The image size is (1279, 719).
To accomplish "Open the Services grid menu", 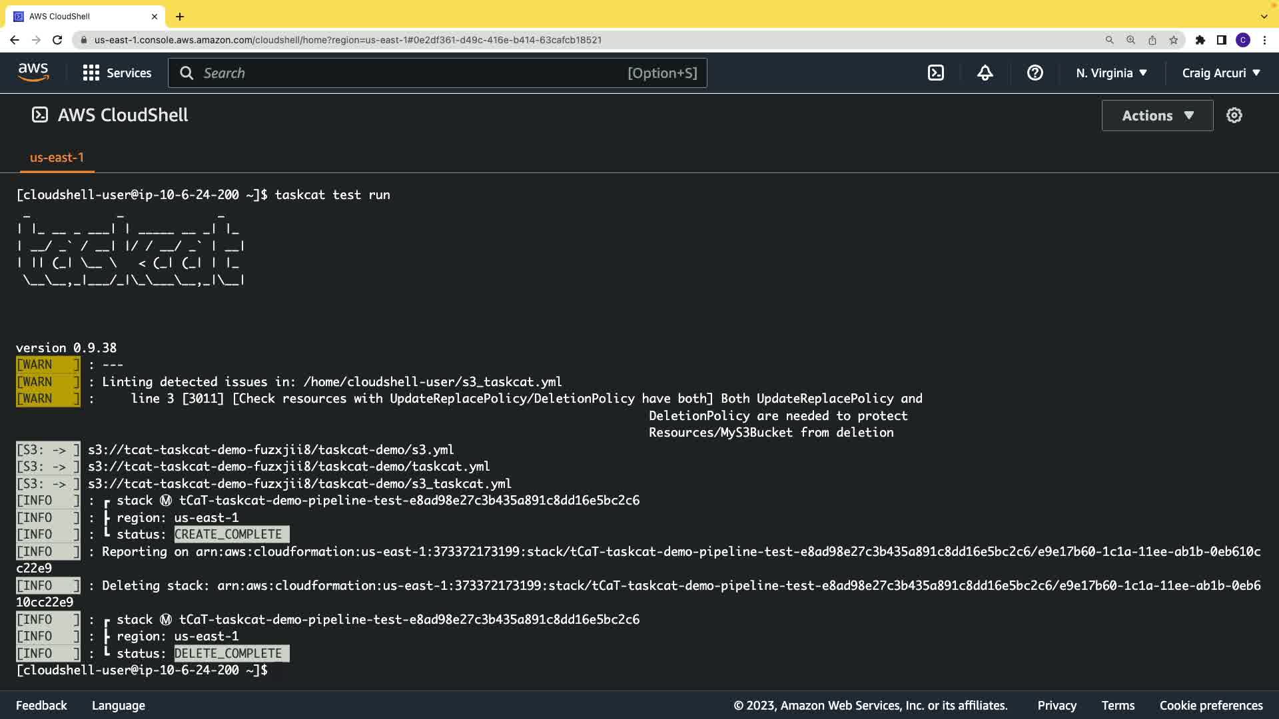I will click(117, 73).
